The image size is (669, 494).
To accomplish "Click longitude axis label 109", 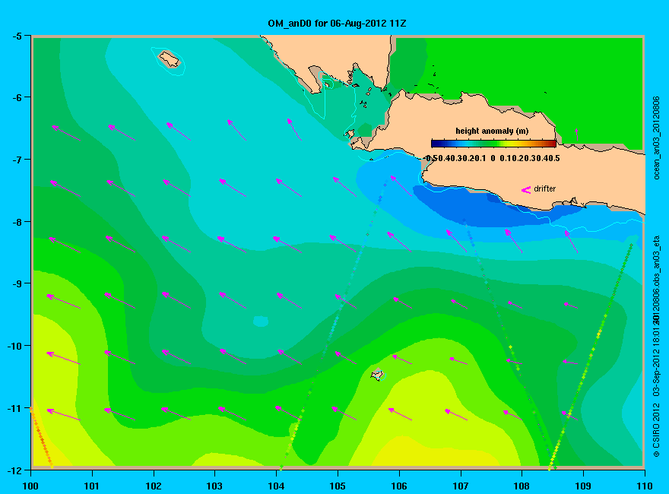I will point(583,486).
